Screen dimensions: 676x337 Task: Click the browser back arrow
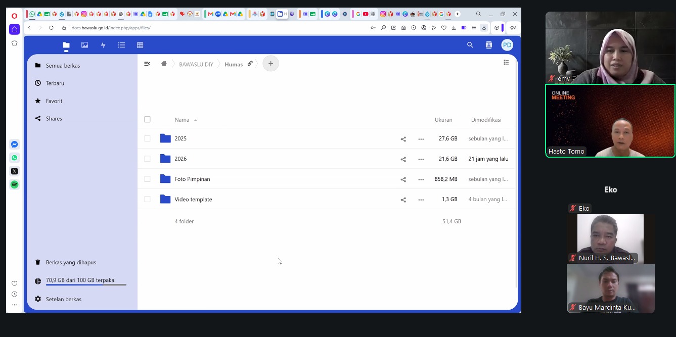pos(29,28)
